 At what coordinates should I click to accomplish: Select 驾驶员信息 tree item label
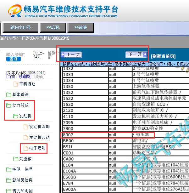[x=22, y=180]
